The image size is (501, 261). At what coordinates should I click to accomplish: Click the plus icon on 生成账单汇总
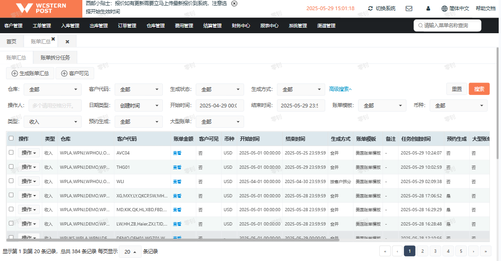point(14,73)
